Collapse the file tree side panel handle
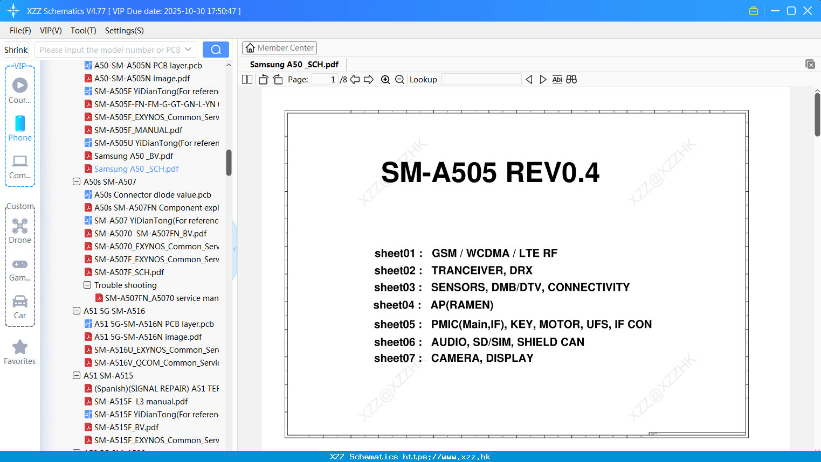Image resolution: width=821 pixels, height=462 pixels. [234, 249]
